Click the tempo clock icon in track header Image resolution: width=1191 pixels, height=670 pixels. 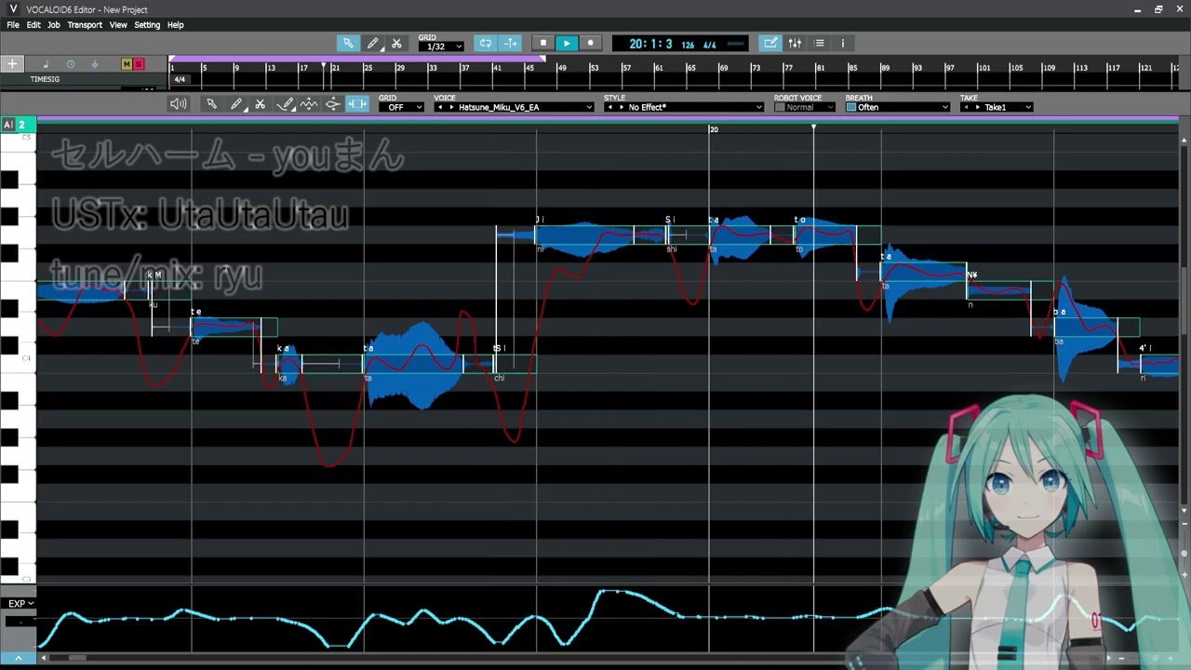(70, 64)
